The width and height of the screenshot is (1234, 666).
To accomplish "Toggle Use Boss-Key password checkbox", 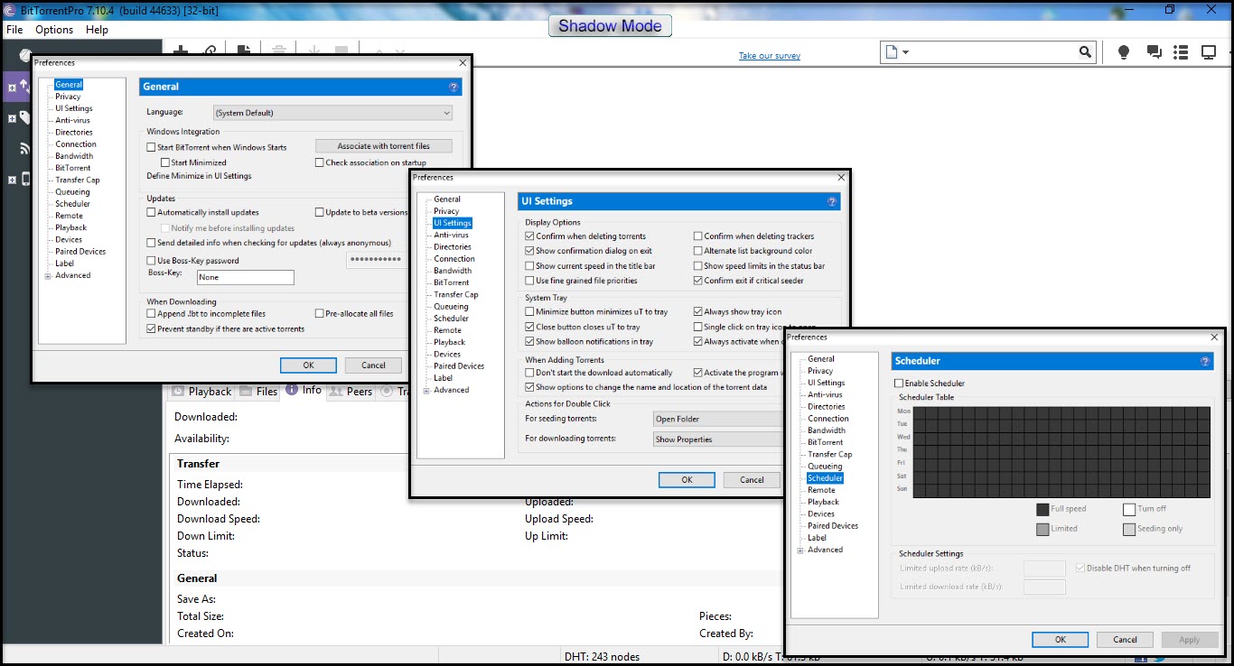I will 152,261.
